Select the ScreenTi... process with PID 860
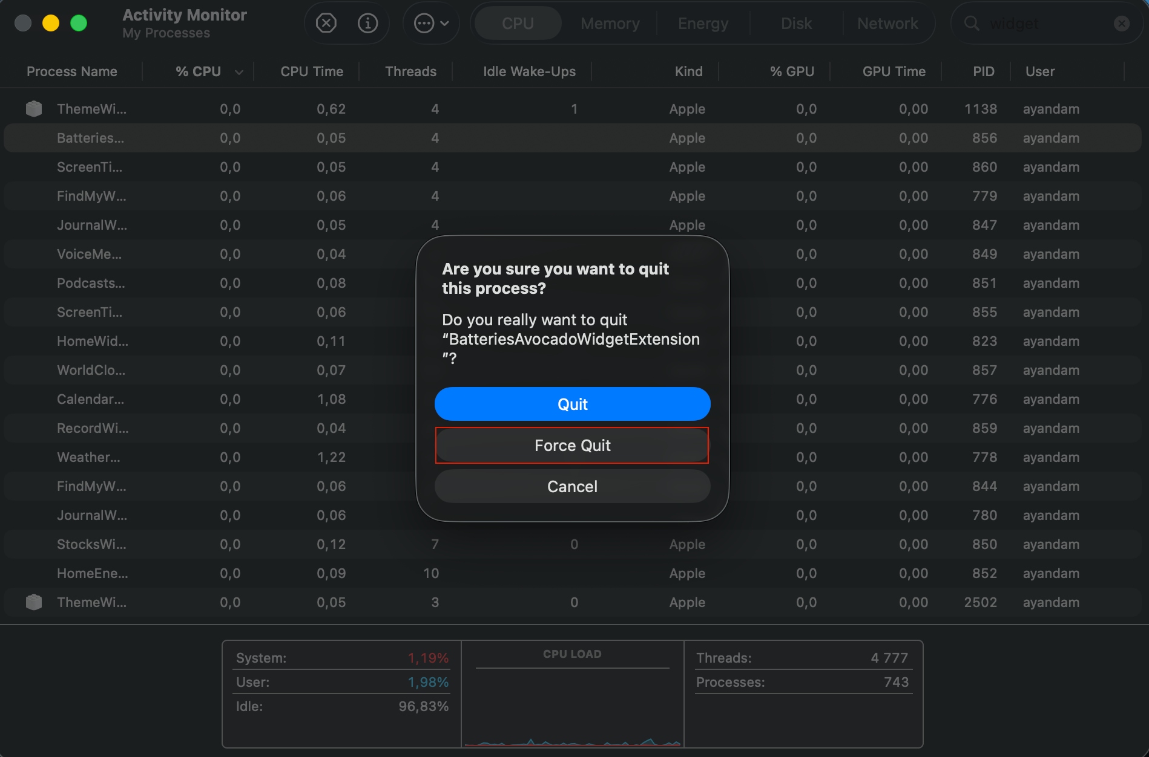The width and height of the screenshot is (1149, 757). (573, 167)
